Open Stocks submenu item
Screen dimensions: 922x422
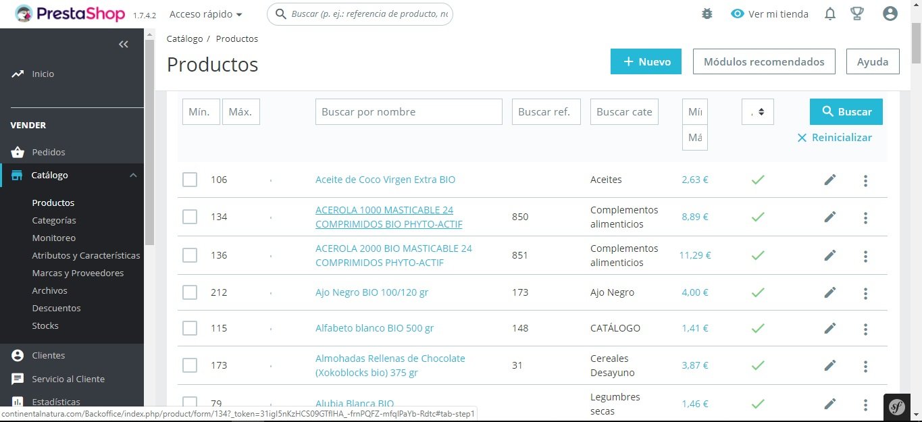45,325
